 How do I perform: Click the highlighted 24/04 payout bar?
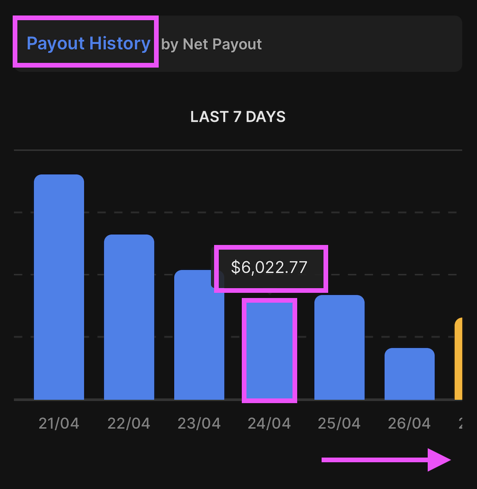pos(269,351)
